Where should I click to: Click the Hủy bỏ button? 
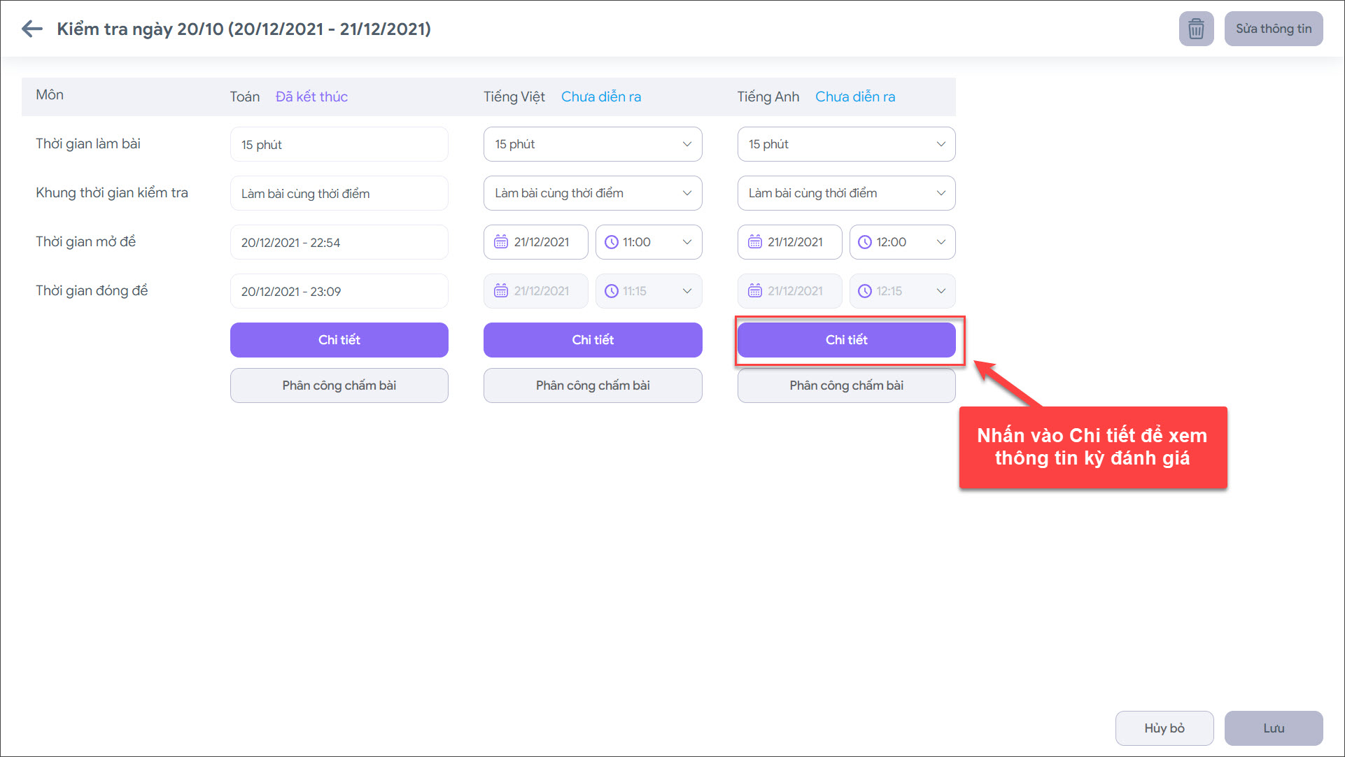pyautogui.click(x=1164, y=728)
